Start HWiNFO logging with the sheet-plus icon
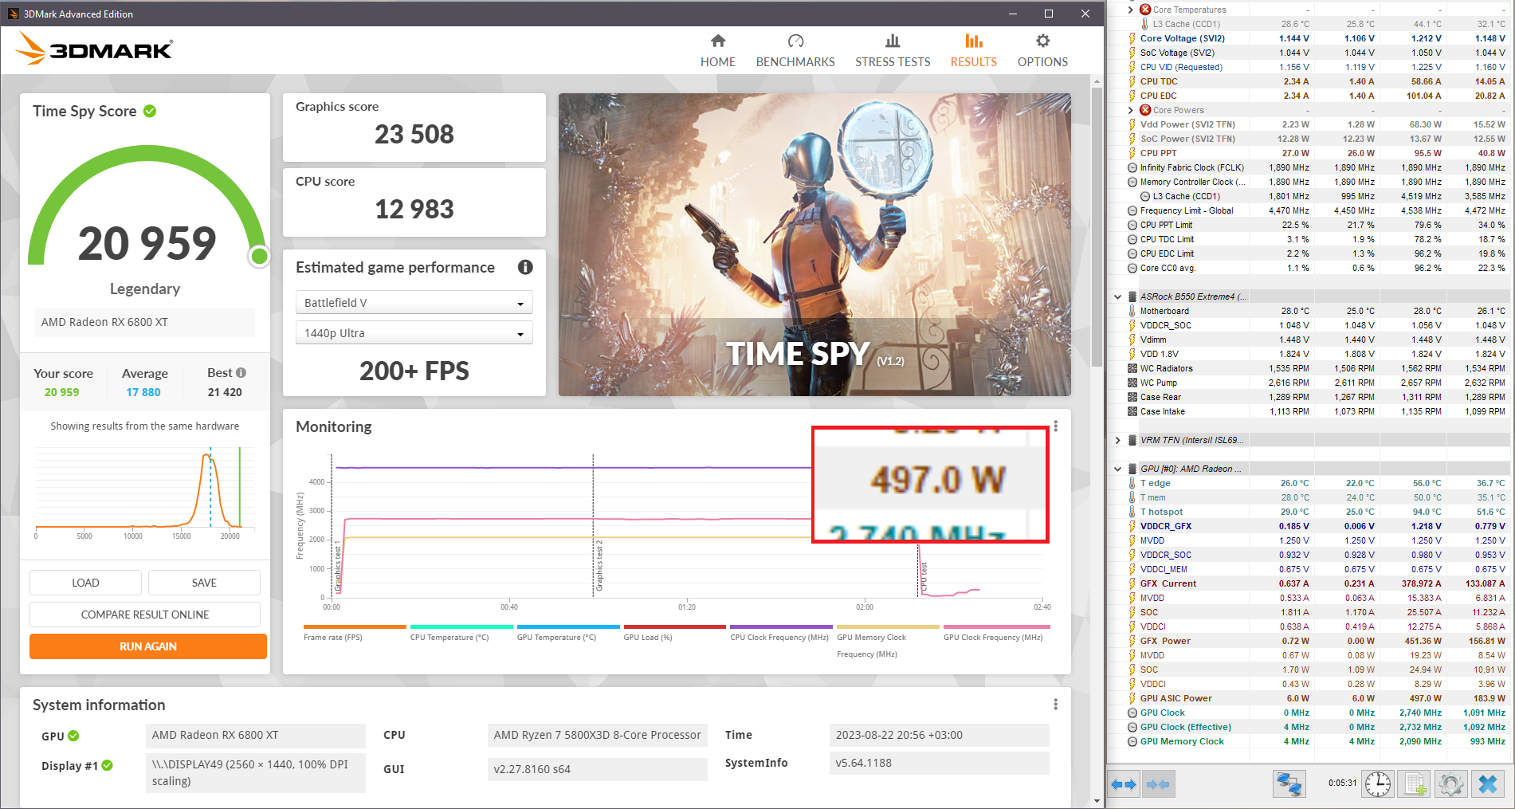 point(1415,784)
